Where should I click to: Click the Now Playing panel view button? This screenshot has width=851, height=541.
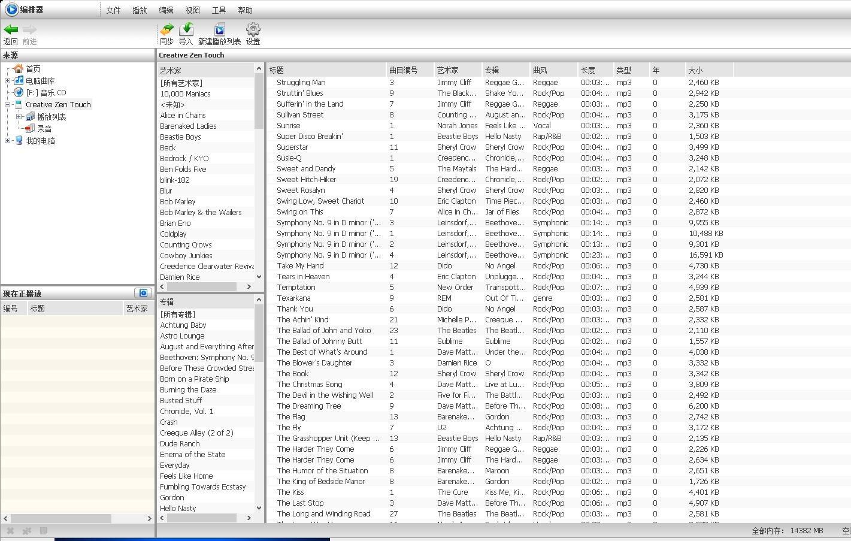(143, 293)
